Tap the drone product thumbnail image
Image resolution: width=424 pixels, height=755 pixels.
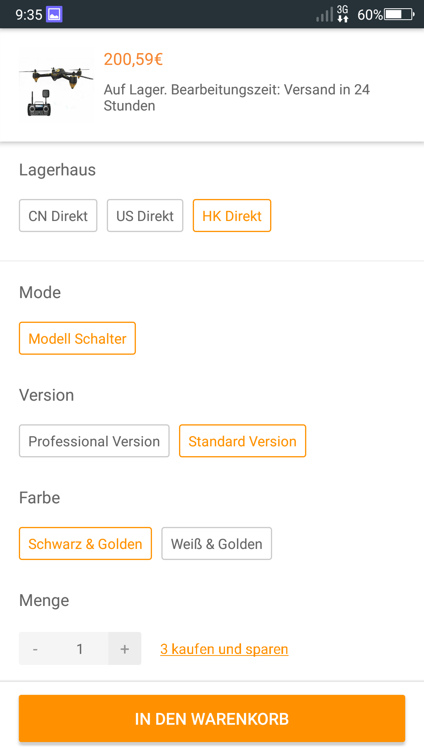[x=57, y=85]
